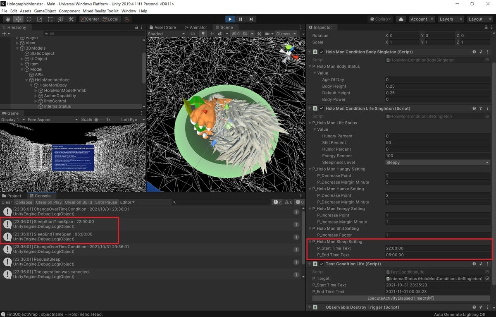Toggle the error count filter in Console

click(298, 202)
